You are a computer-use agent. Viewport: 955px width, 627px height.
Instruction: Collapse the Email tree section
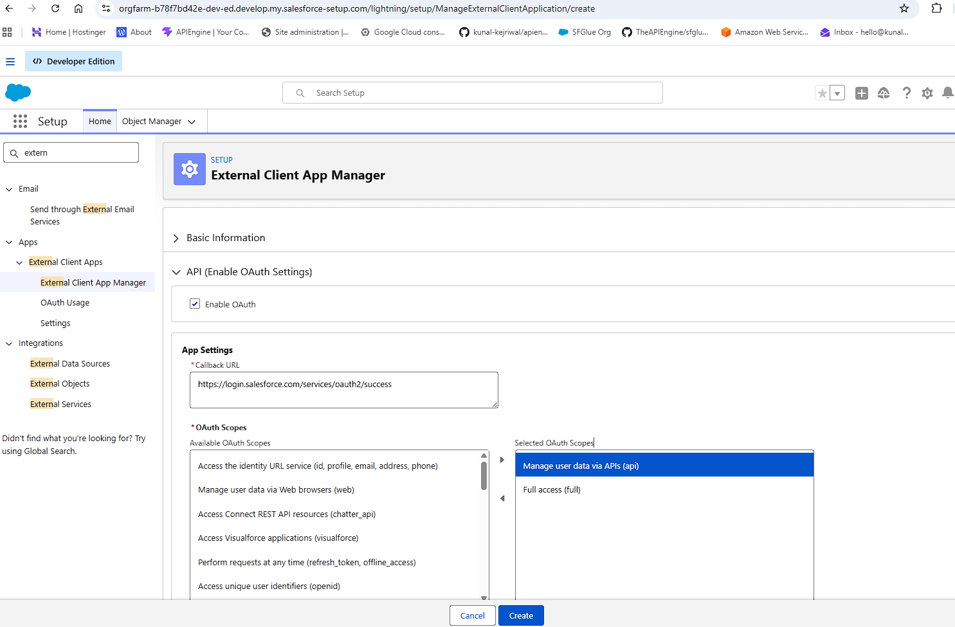click(x=9, y=189)
